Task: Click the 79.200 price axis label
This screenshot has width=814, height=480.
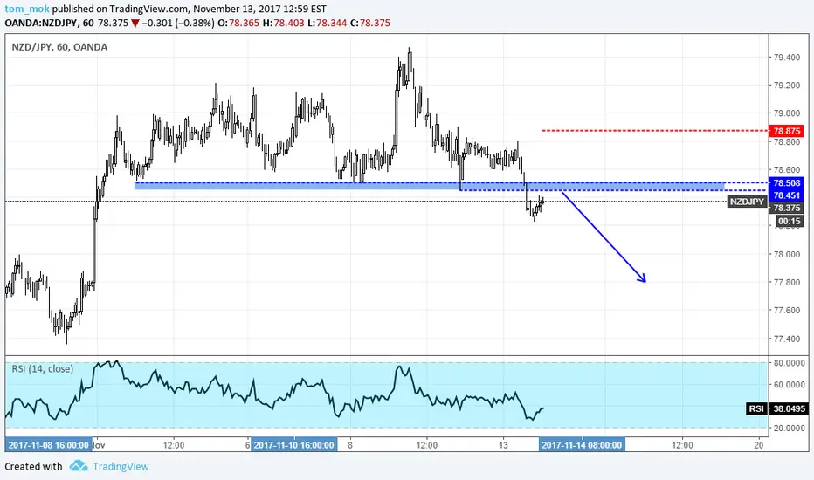Action: pyautogui.click(x=786, y=86)
